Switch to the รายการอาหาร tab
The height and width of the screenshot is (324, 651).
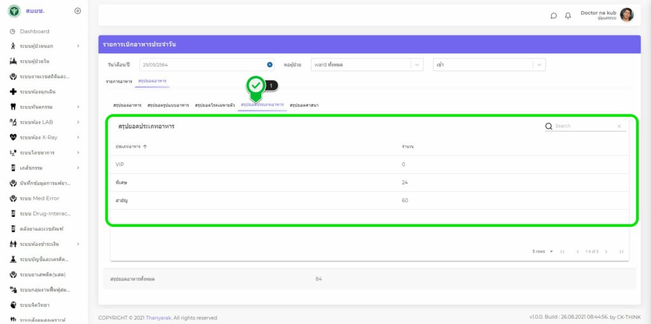(119, 81)
